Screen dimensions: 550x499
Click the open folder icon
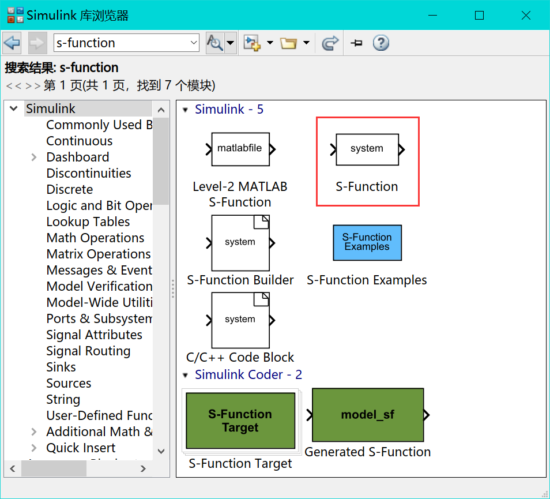click(288, 43)
